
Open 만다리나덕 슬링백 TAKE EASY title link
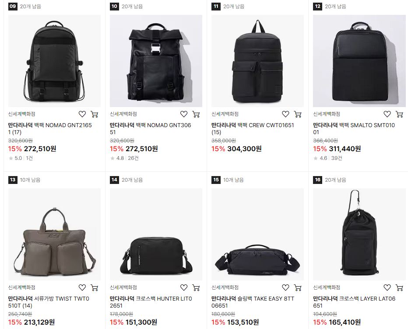pos(253,302)
